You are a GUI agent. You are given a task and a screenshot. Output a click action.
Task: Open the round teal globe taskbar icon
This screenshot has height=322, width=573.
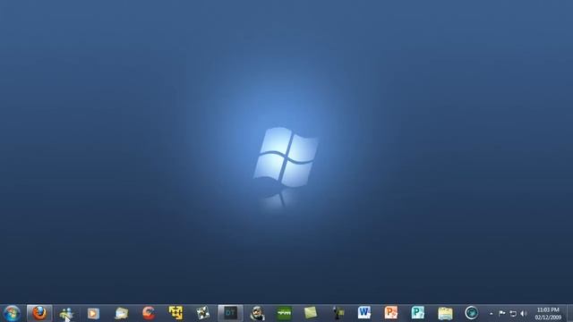(472, 313)
